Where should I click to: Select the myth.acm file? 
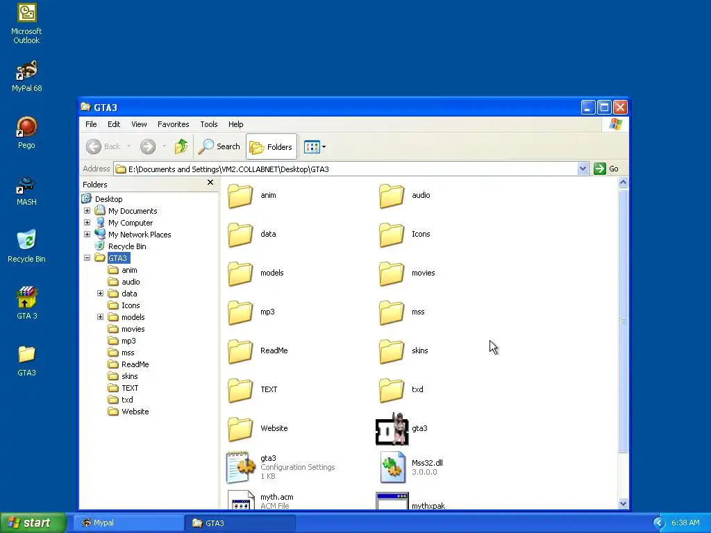click(260, 500)
